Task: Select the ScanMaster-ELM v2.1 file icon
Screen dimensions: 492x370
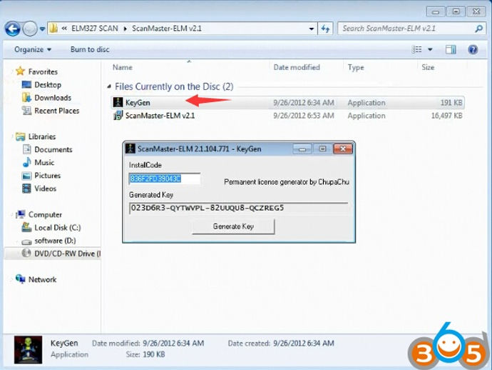Action: (x=118, y=116)
